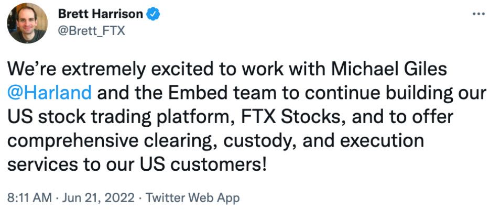The height and width of the screenshot is (210, 490).
Task: Click the 8:11 AM timestamp
Action: [x=30, y=198]
